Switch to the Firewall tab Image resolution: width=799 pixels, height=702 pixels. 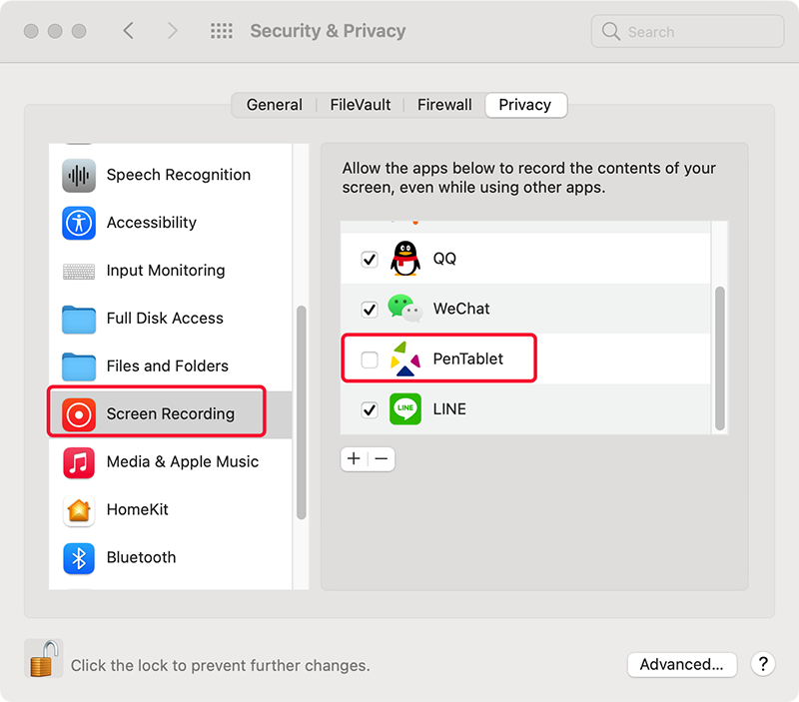pos(444,105)
